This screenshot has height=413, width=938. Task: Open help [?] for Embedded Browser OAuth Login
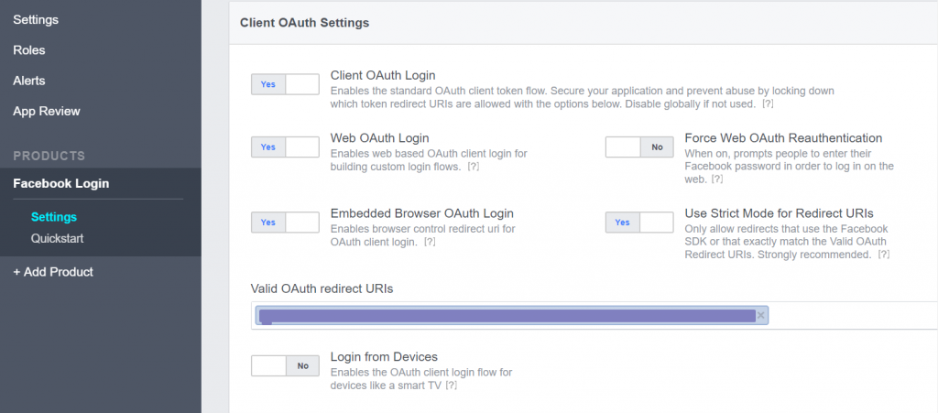(429, 242)
